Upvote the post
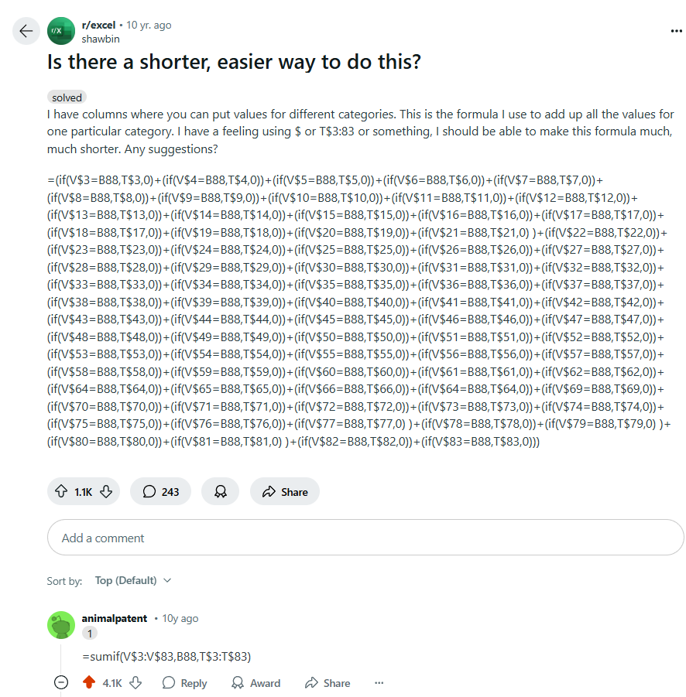Image resolution: width=686 pixels, height=697 pixels. point(61,492)
